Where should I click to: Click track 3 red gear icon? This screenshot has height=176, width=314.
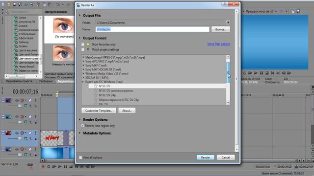point(22,133)
